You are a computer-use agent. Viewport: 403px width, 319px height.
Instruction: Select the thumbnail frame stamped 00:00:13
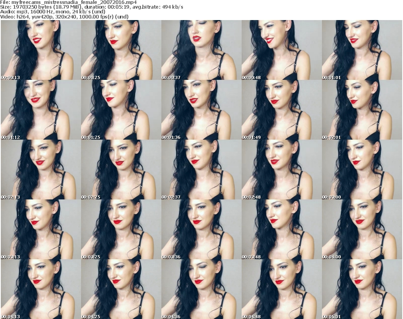coord(41,50)
